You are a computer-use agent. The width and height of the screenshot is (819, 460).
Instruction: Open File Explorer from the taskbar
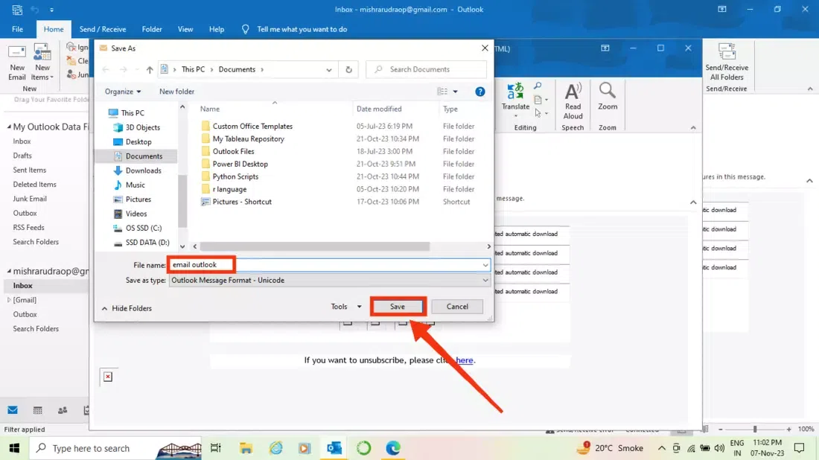[246, 448]
